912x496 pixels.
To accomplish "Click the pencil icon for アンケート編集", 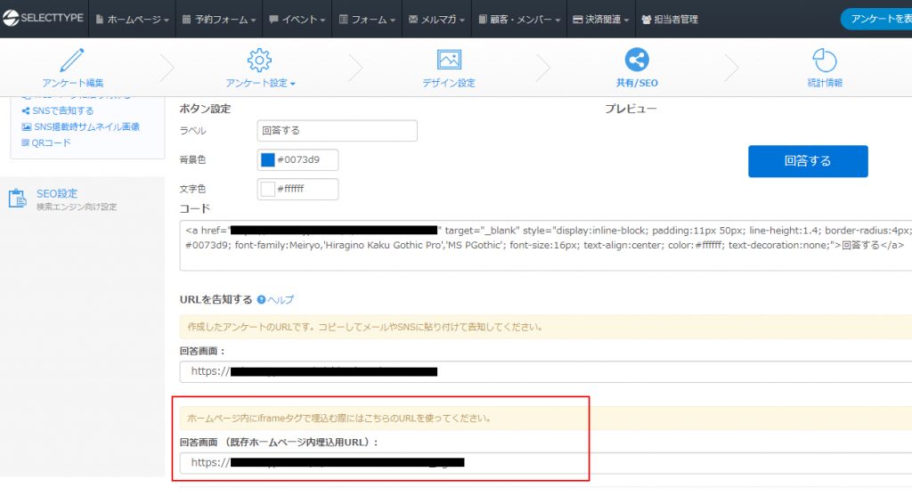I will (72, 61).
